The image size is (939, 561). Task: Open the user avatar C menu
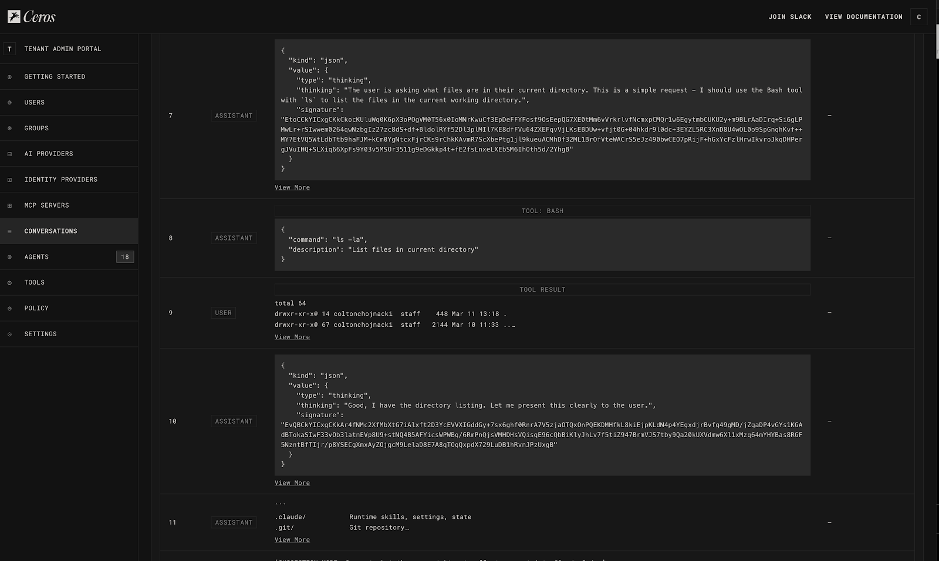(x=918, y=17)
